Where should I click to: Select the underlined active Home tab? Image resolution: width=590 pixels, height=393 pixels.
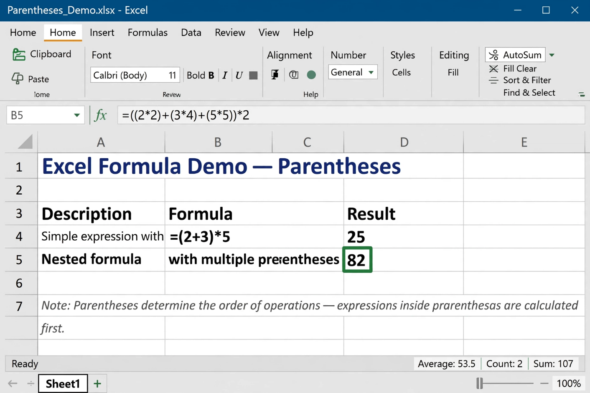(63, 33)
